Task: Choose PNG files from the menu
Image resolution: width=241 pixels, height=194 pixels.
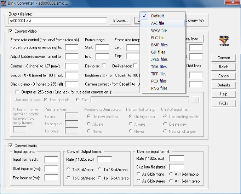Action: (163, 88)
